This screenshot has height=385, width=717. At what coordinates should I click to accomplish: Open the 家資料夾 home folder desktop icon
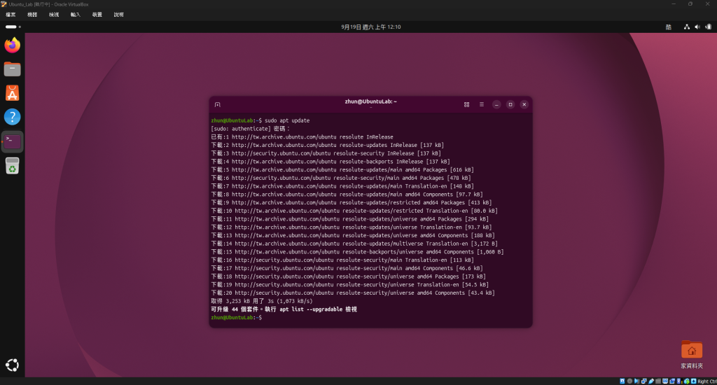pos(691,355)
